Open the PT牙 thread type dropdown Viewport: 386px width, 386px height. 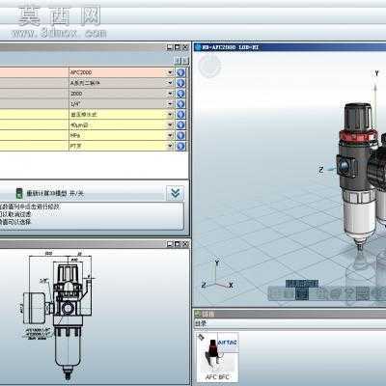[x=170, y=146]
